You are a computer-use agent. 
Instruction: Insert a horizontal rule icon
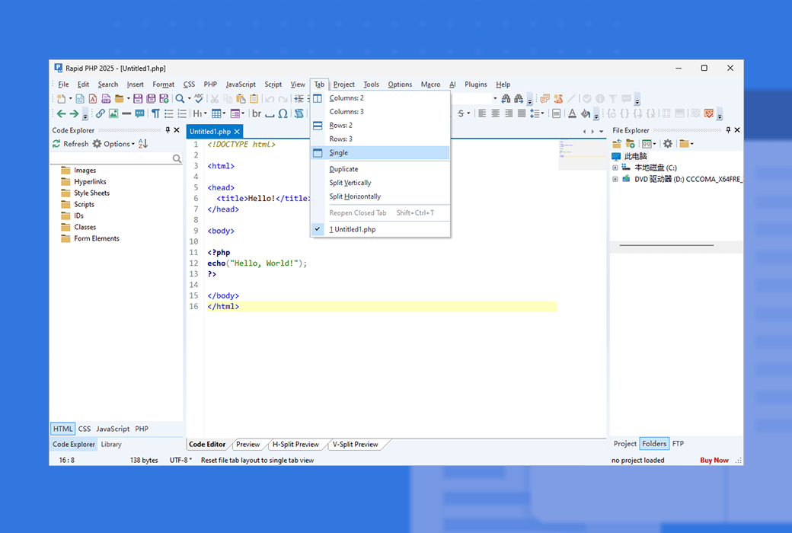point(126,113)
